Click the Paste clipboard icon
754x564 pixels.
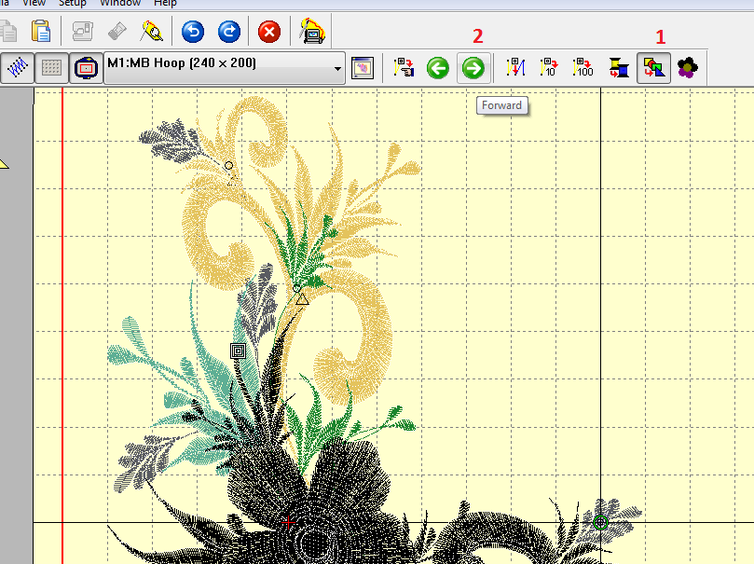point(40,32)
